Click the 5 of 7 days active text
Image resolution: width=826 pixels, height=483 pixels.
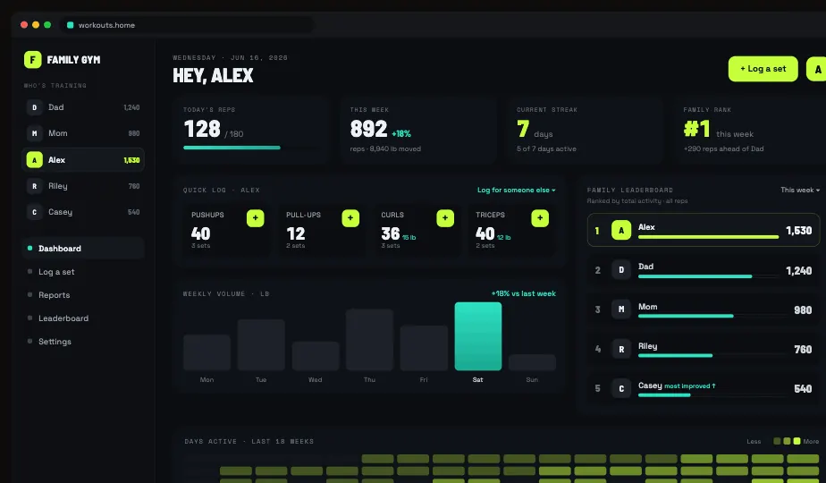546,148
